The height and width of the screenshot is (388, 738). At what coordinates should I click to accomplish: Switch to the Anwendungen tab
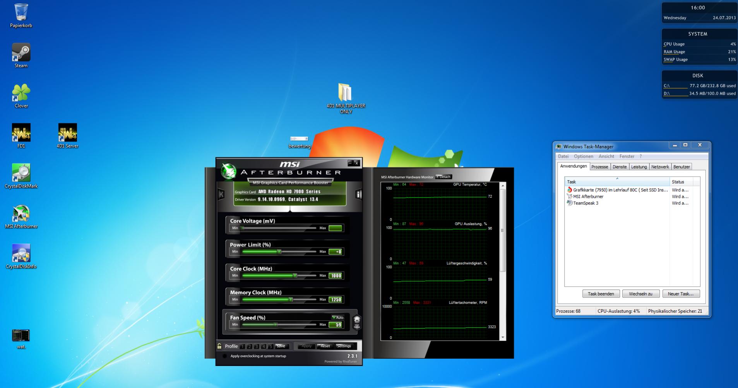[574, 166]
